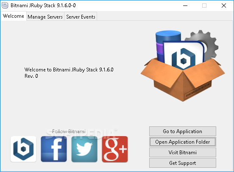This screenshot has width=234, height=172.
Task: Switch to the Welcome tab
Action: 14,16
